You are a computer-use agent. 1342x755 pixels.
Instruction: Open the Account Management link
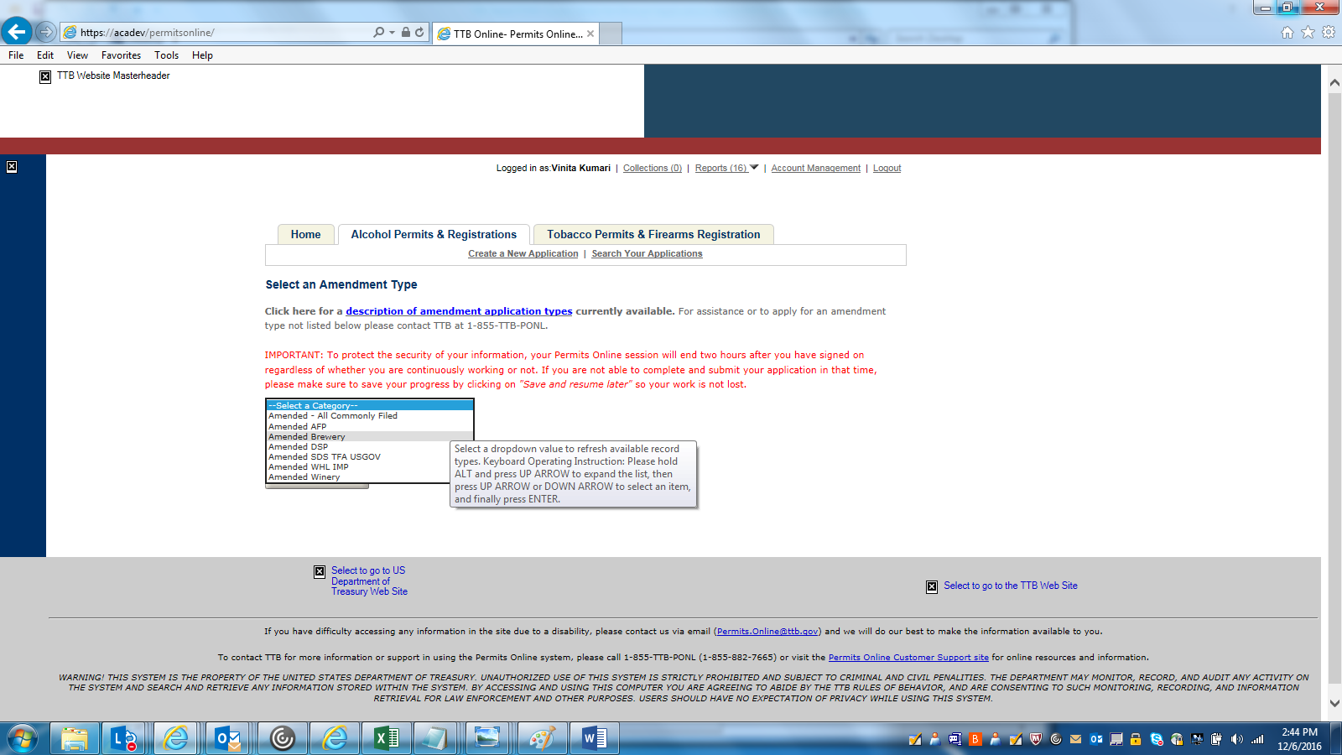tap(816, 169)
